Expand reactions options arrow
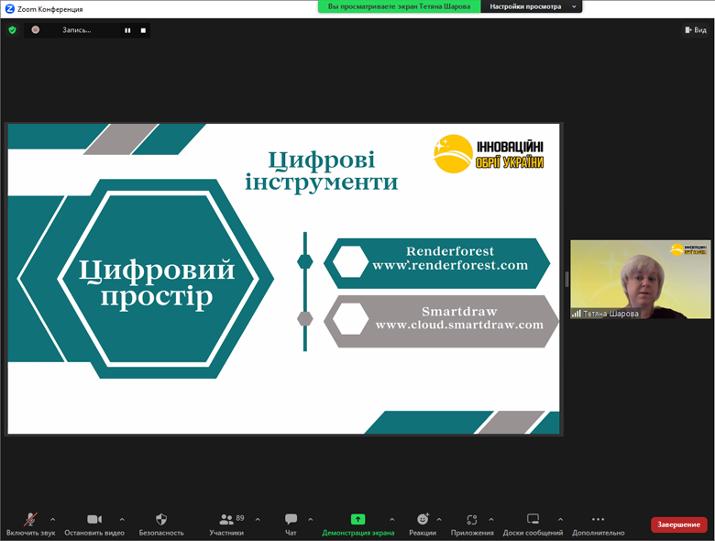 click(439, 519)
